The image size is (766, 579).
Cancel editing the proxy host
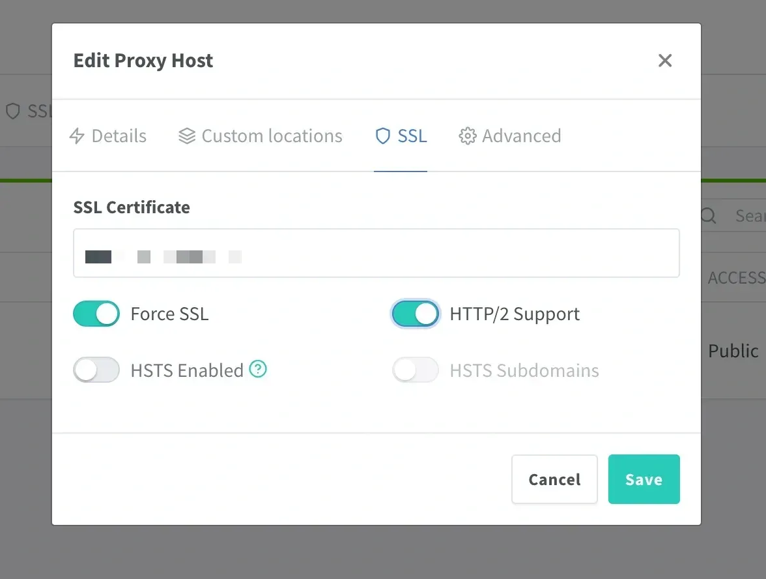tap(554, 479)
